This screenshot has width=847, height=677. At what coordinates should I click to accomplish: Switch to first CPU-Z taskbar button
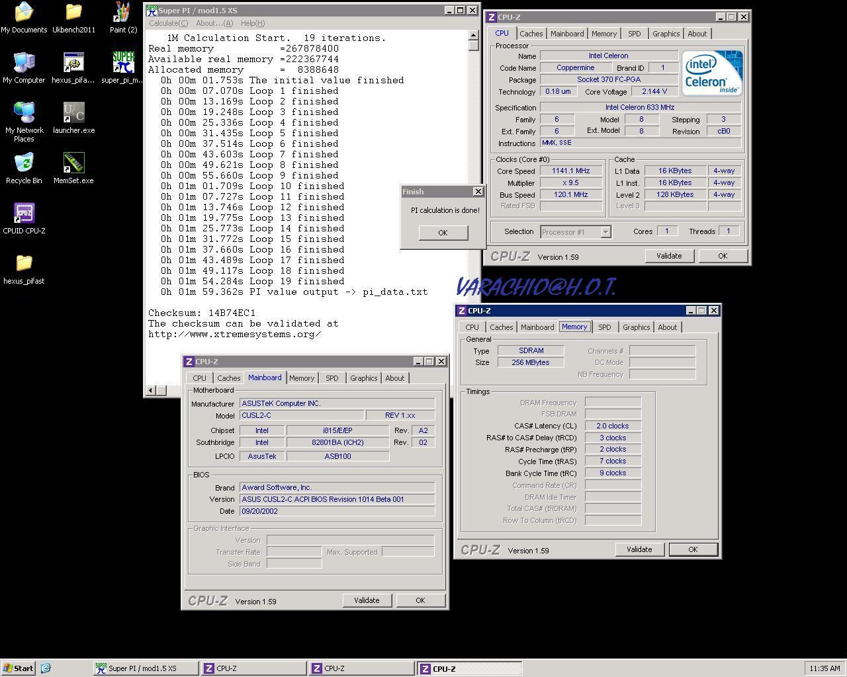(x=253, y=668)
